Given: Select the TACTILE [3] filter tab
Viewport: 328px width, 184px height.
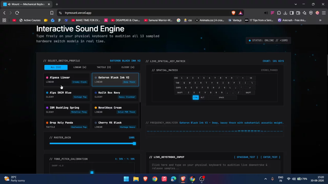Looking at the screenshot, I should pos(104,67).
